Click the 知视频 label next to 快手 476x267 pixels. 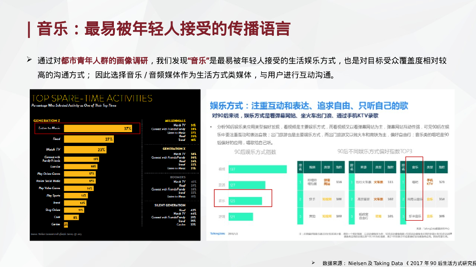click(x=327, y=199)
